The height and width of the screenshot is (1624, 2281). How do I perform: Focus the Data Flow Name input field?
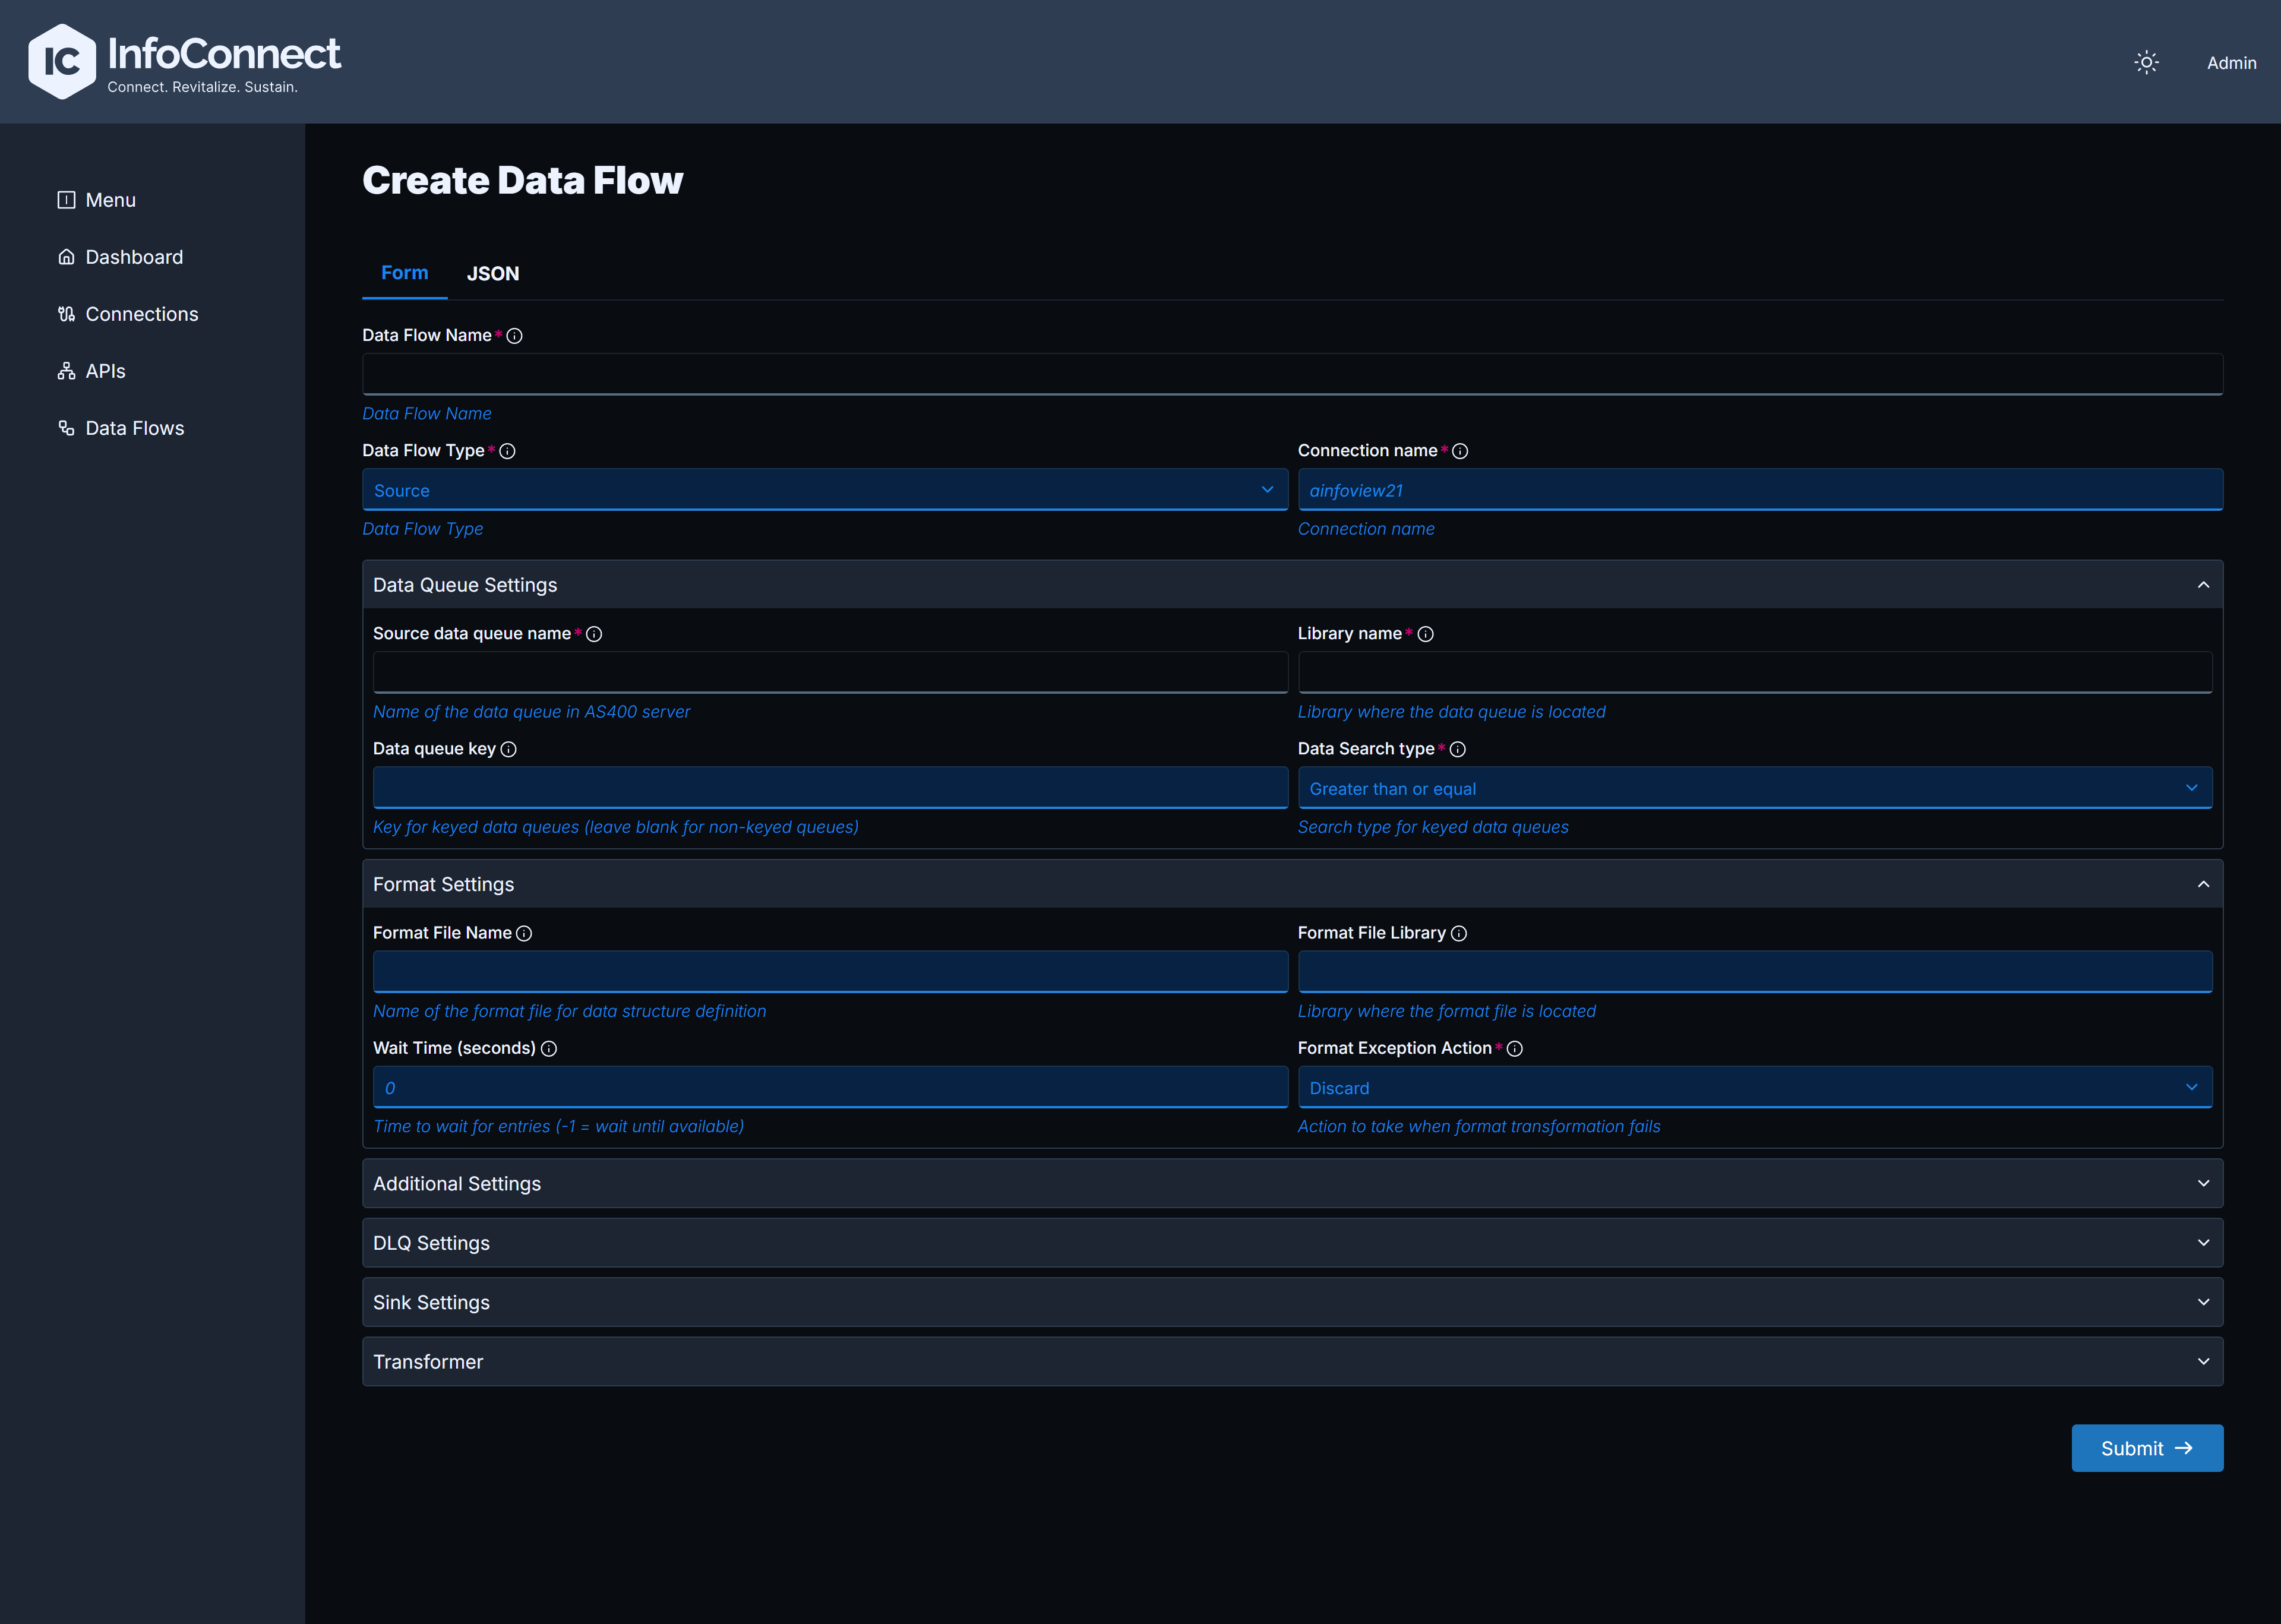[x=1292, y=374]
